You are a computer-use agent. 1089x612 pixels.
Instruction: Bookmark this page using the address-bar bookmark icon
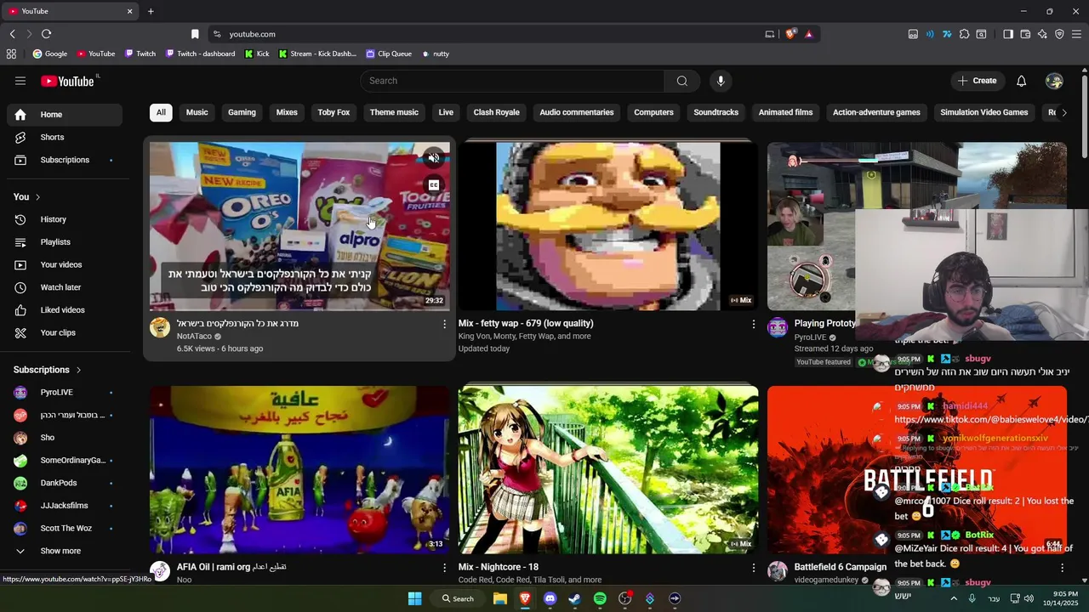tap(195, 34)
